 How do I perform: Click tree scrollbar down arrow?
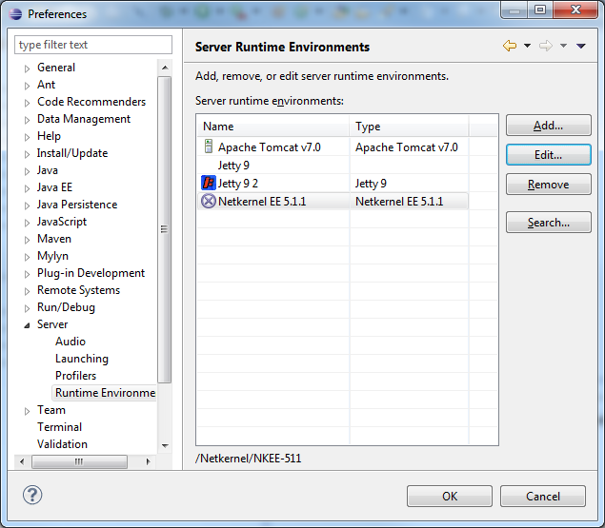coord(165,445)
